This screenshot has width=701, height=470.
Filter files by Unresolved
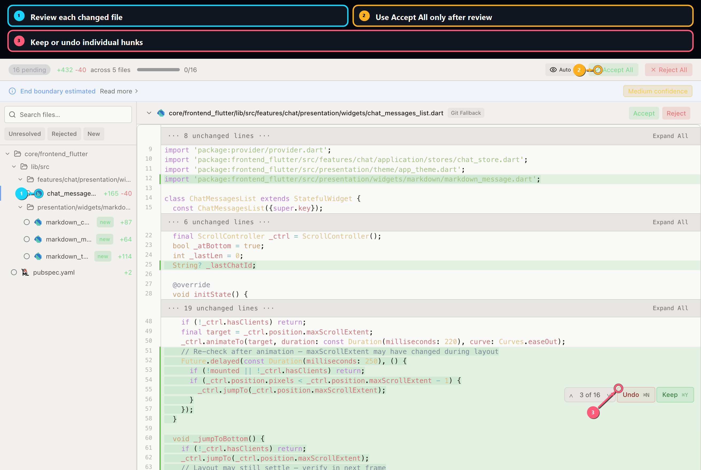25,134
